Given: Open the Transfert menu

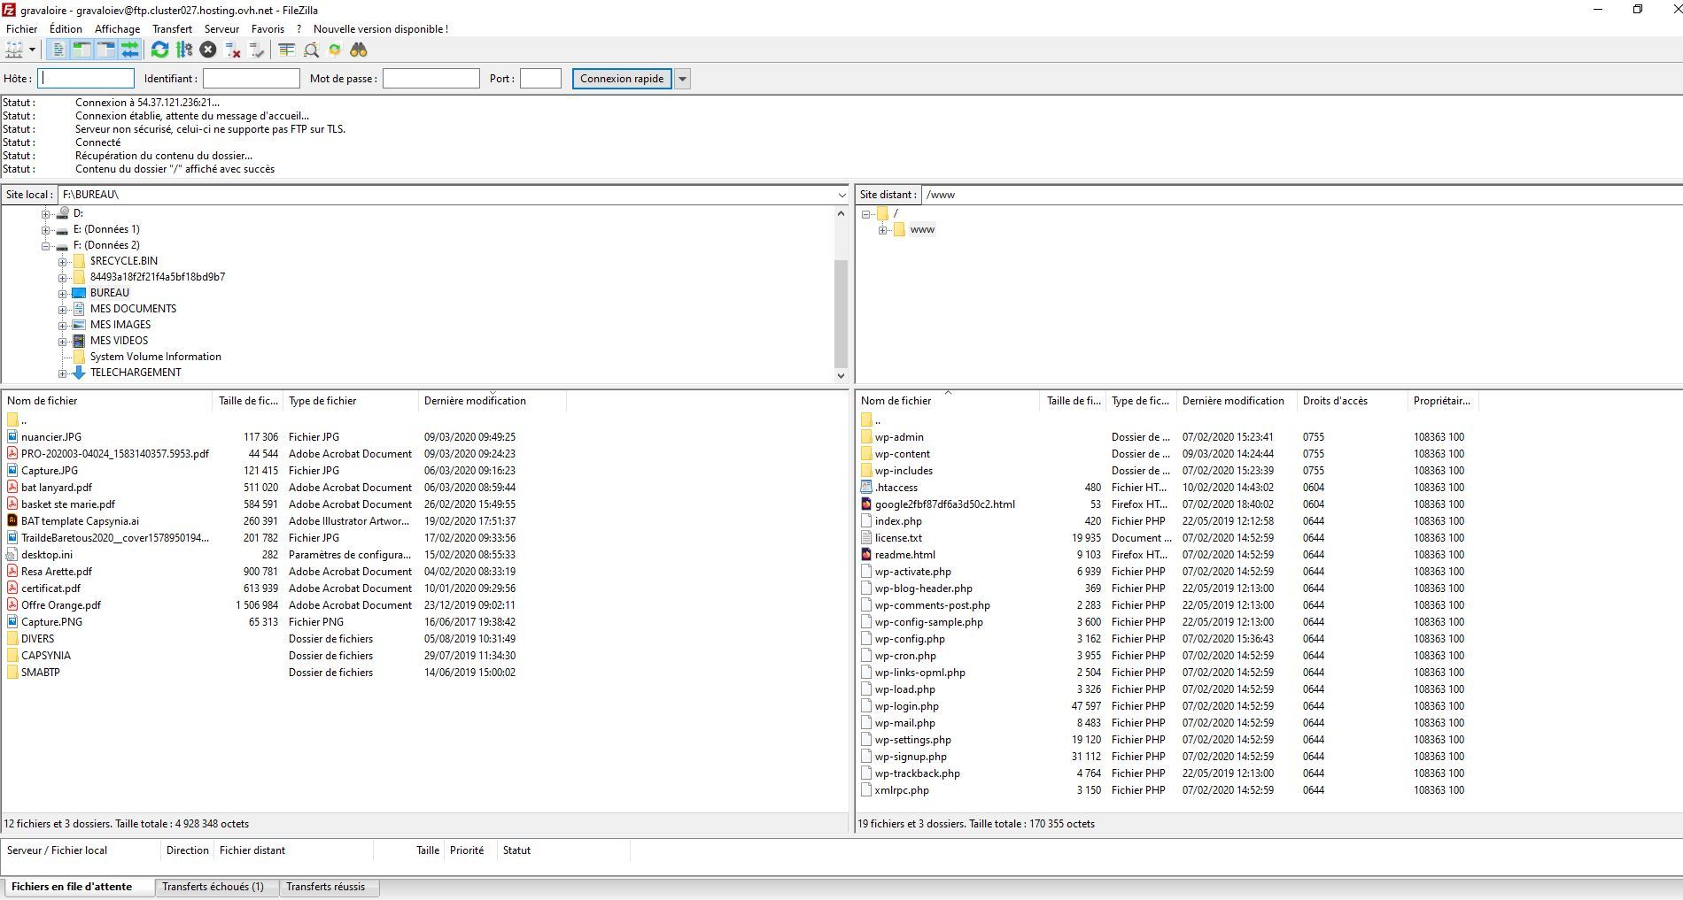Looking at the screenshot, I should coord(172,29).
